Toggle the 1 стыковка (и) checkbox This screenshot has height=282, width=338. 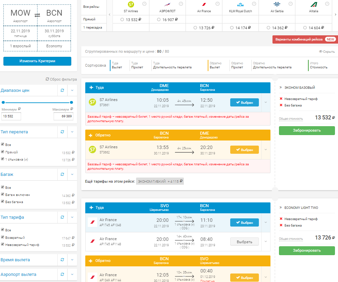3,159
